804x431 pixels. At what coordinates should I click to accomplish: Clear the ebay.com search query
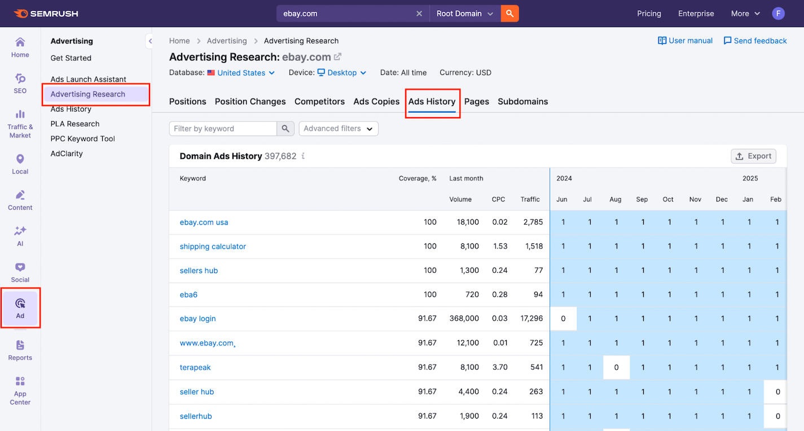coord(419,13)
